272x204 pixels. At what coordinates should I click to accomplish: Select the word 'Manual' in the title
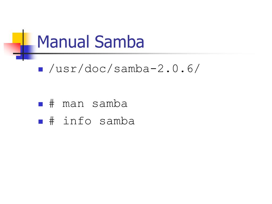point(63,42)
